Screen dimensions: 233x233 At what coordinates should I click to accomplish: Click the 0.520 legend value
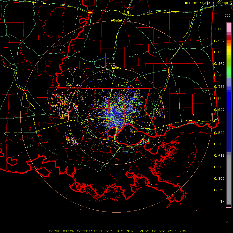coord(219,133)
